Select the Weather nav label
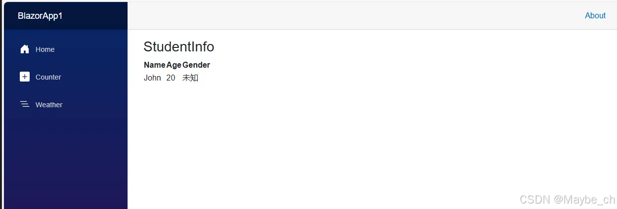617x209 pixels. pos(49,105)
